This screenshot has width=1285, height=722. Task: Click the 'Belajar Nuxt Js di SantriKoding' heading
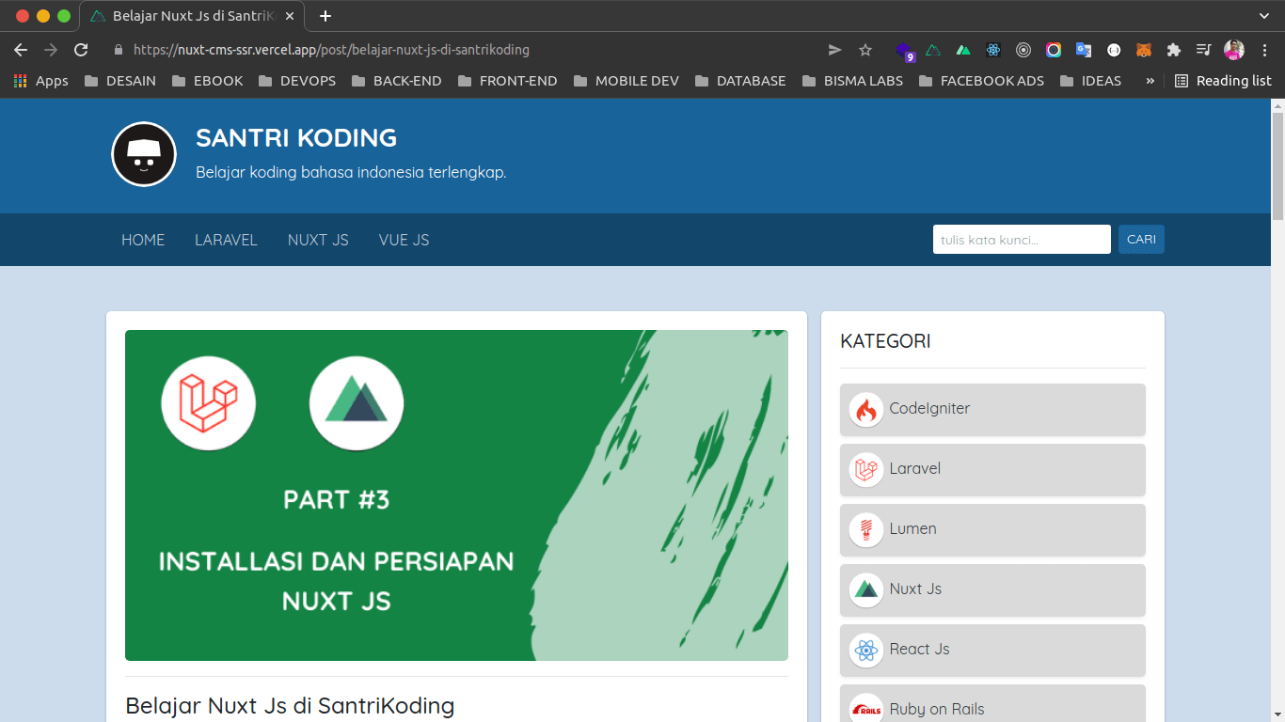tap(290, 705)
